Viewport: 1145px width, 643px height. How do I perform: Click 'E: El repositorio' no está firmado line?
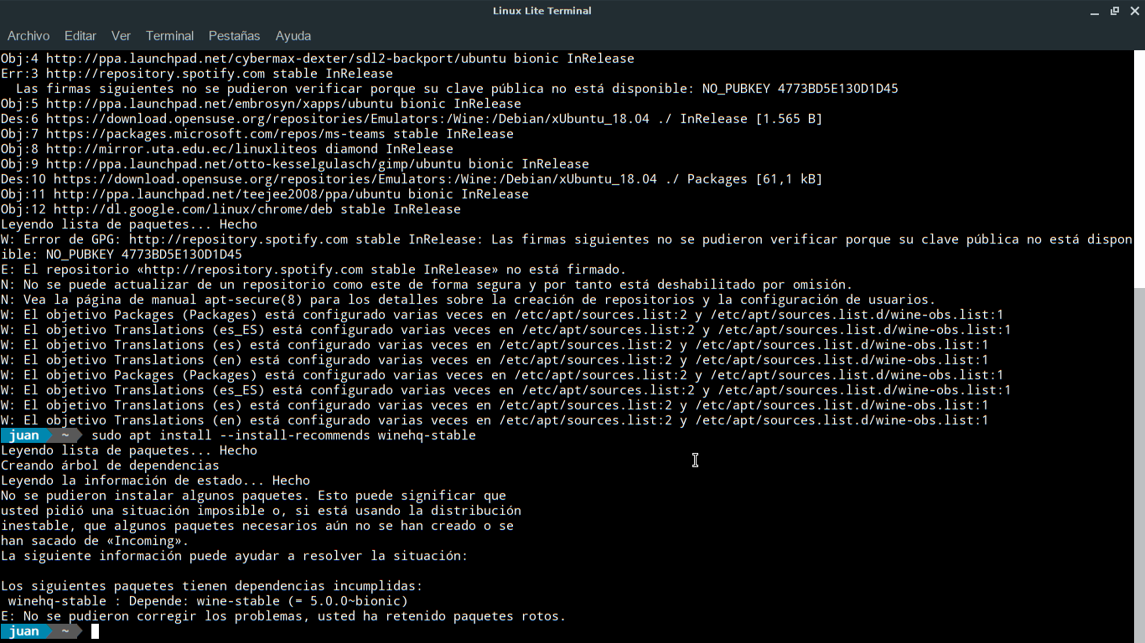click(x=313, y=270)
